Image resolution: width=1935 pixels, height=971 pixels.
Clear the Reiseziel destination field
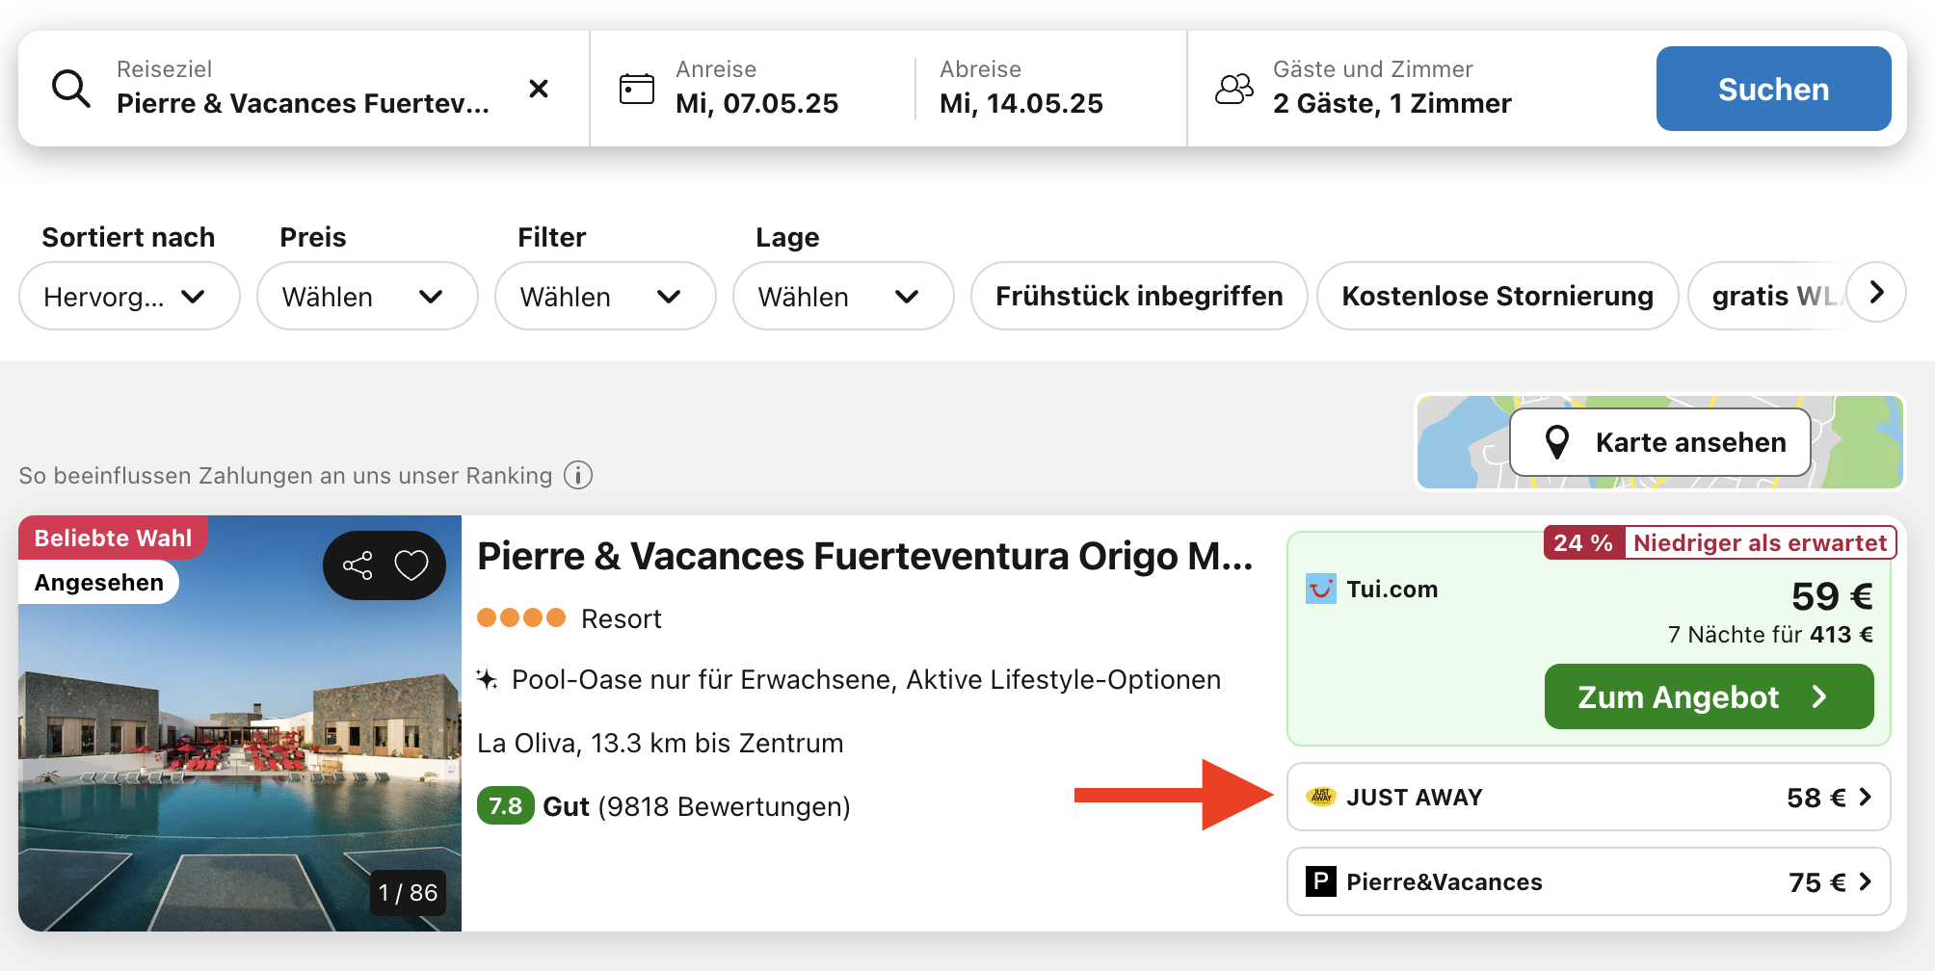539,89
